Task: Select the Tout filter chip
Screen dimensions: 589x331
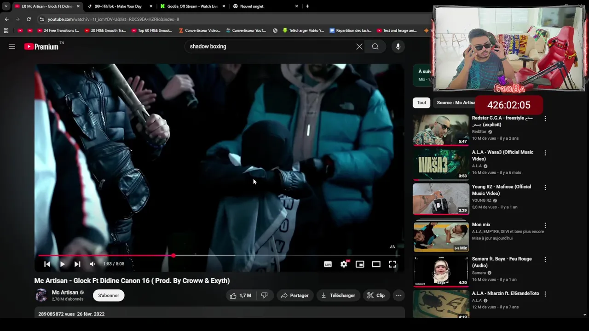Action: click(422, 103)
